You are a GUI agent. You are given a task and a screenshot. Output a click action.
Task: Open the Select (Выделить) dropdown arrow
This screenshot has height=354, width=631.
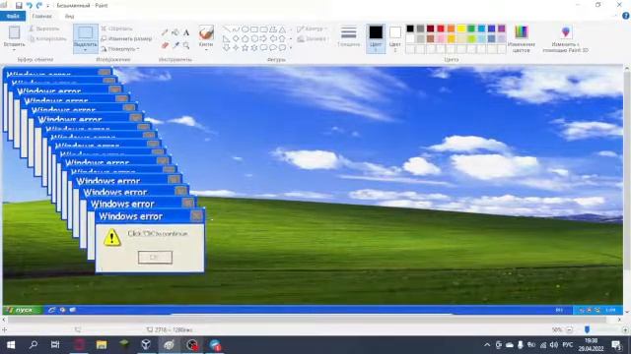86,50
